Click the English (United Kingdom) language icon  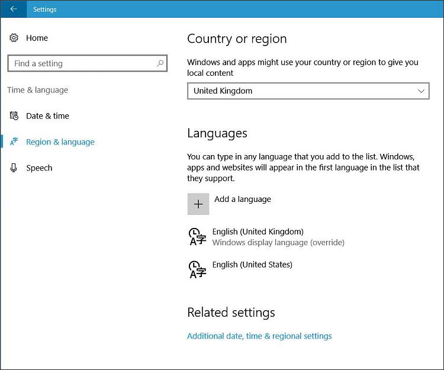pos(197,237)
